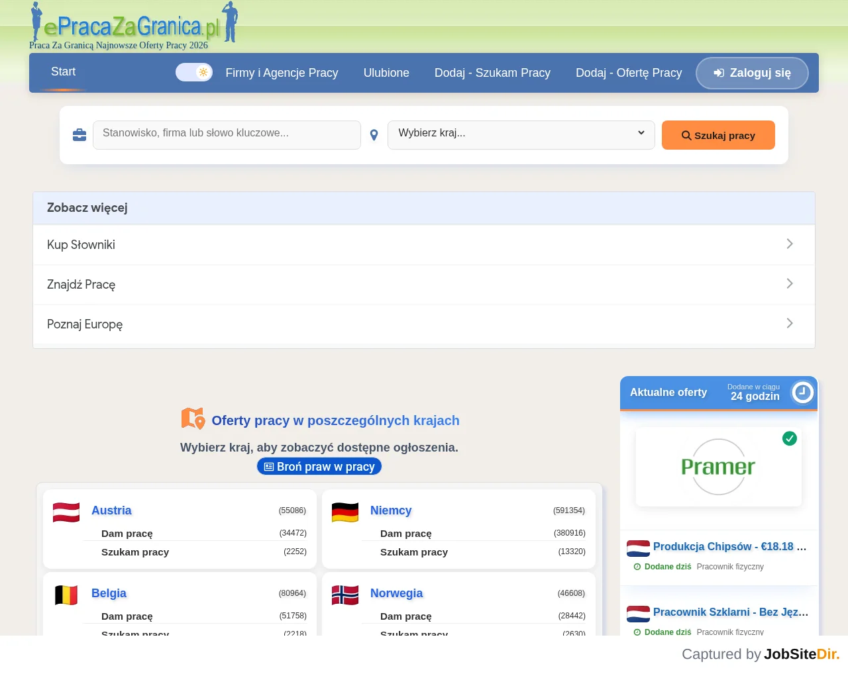
Task: Click the Norway flag icon
Action: tap(345, 595)
